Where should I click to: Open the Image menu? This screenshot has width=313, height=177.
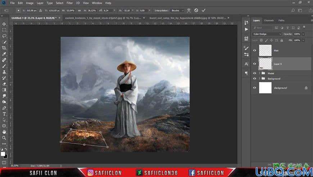[30, 3]
